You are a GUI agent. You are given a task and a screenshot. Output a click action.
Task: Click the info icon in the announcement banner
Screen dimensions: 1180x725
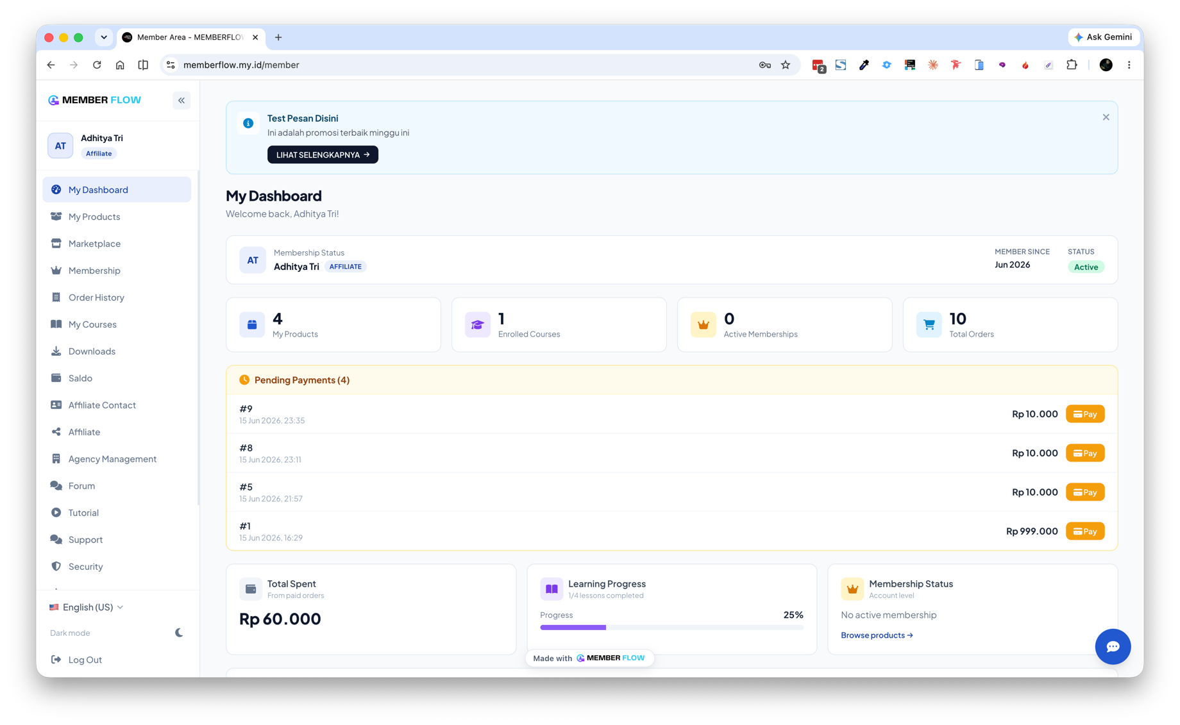coord(248,123)
